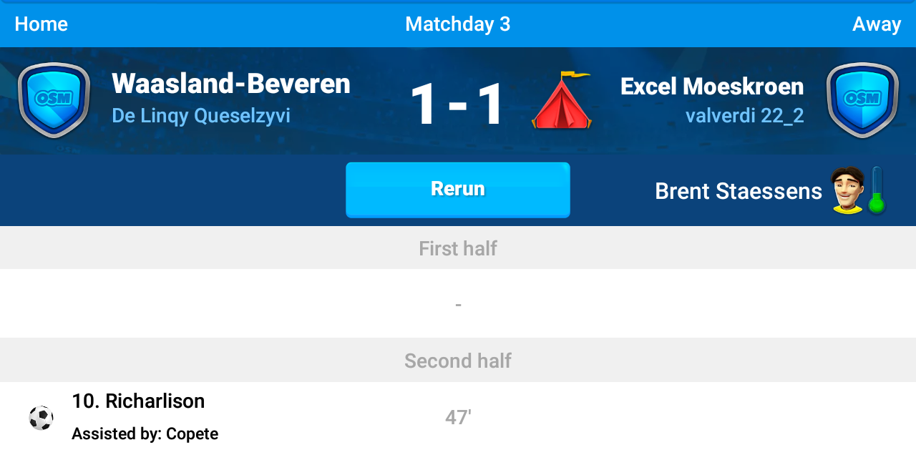Tap the red training camp tent icon

tap(562, 101)
